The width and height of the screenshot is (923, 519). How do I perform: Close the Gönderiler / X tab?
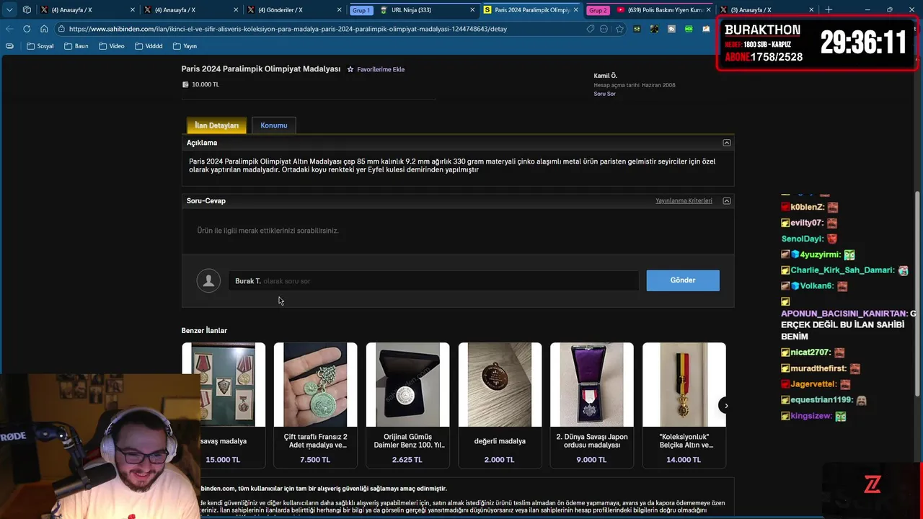tap(340, 10)
